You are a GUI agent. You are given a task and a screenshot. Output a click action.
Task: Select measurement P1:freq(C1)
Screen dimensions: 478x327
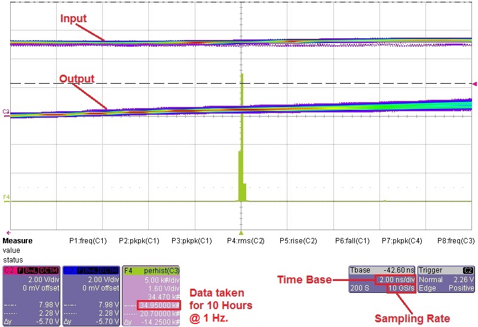(88, 241)
